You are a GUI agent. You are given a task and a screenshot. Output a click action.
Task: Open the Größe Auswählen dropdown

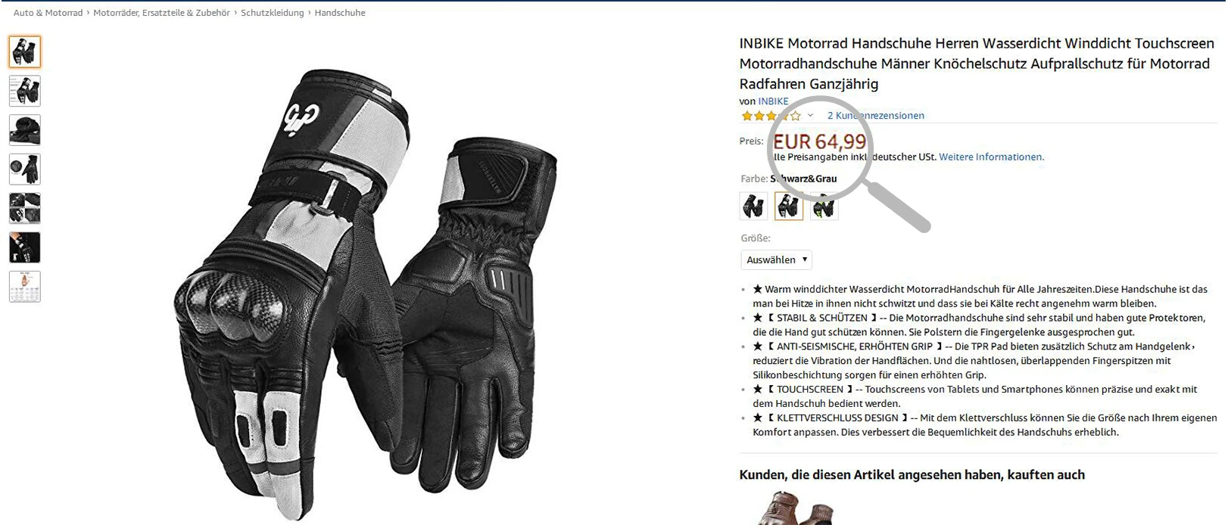tap(776, 259)
